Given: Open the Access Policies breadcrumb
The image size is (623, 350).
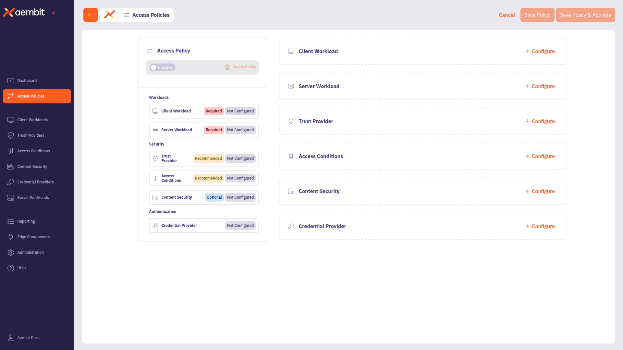Looking at the screenshot, I should 147,15.
